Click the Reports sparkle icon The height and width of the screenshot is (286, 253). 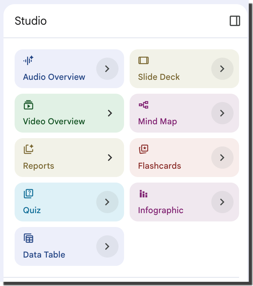(28, 149)
